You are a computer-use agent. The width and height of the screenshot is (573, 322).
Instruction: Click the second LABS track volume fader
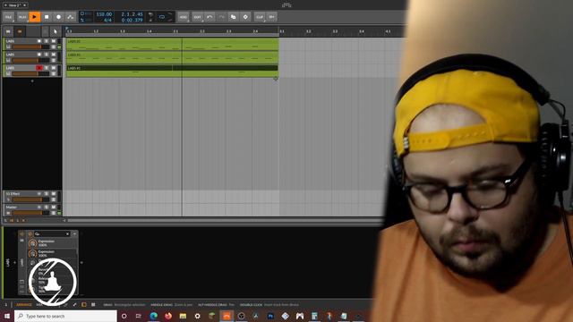(30, 60)
